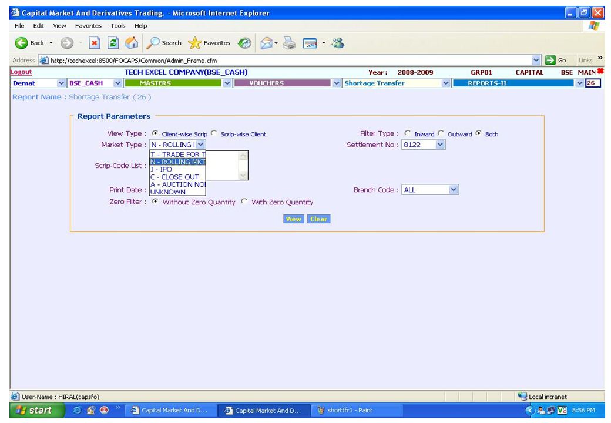Viewport: 611px width, 423px height.
Task: Open the History clock icon
Action: click(x=244, y=43)
